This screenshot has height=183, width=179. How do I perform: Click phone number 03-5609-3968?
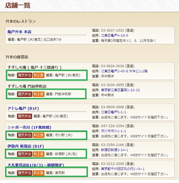pos(112,107)
